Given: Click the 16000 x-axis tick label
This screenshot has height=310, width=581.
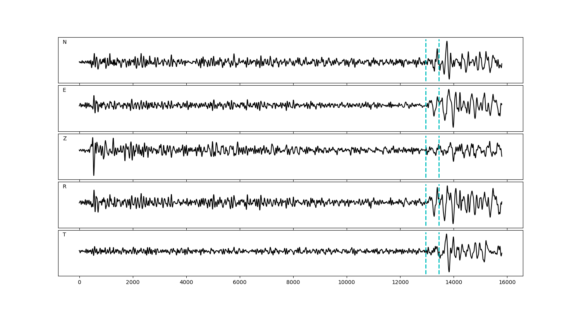Looking at the screenshot, I should tap(507, 282).
